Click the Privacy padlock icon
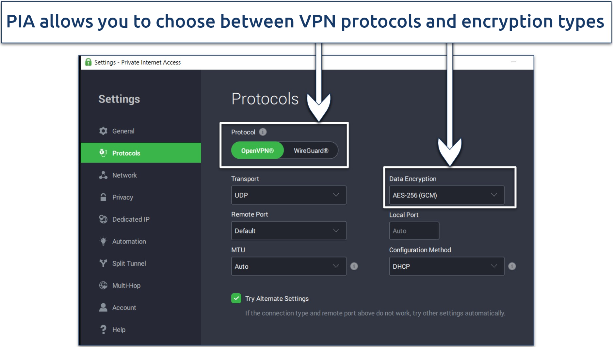The image size is (613, 347). [x=103, y=197]
